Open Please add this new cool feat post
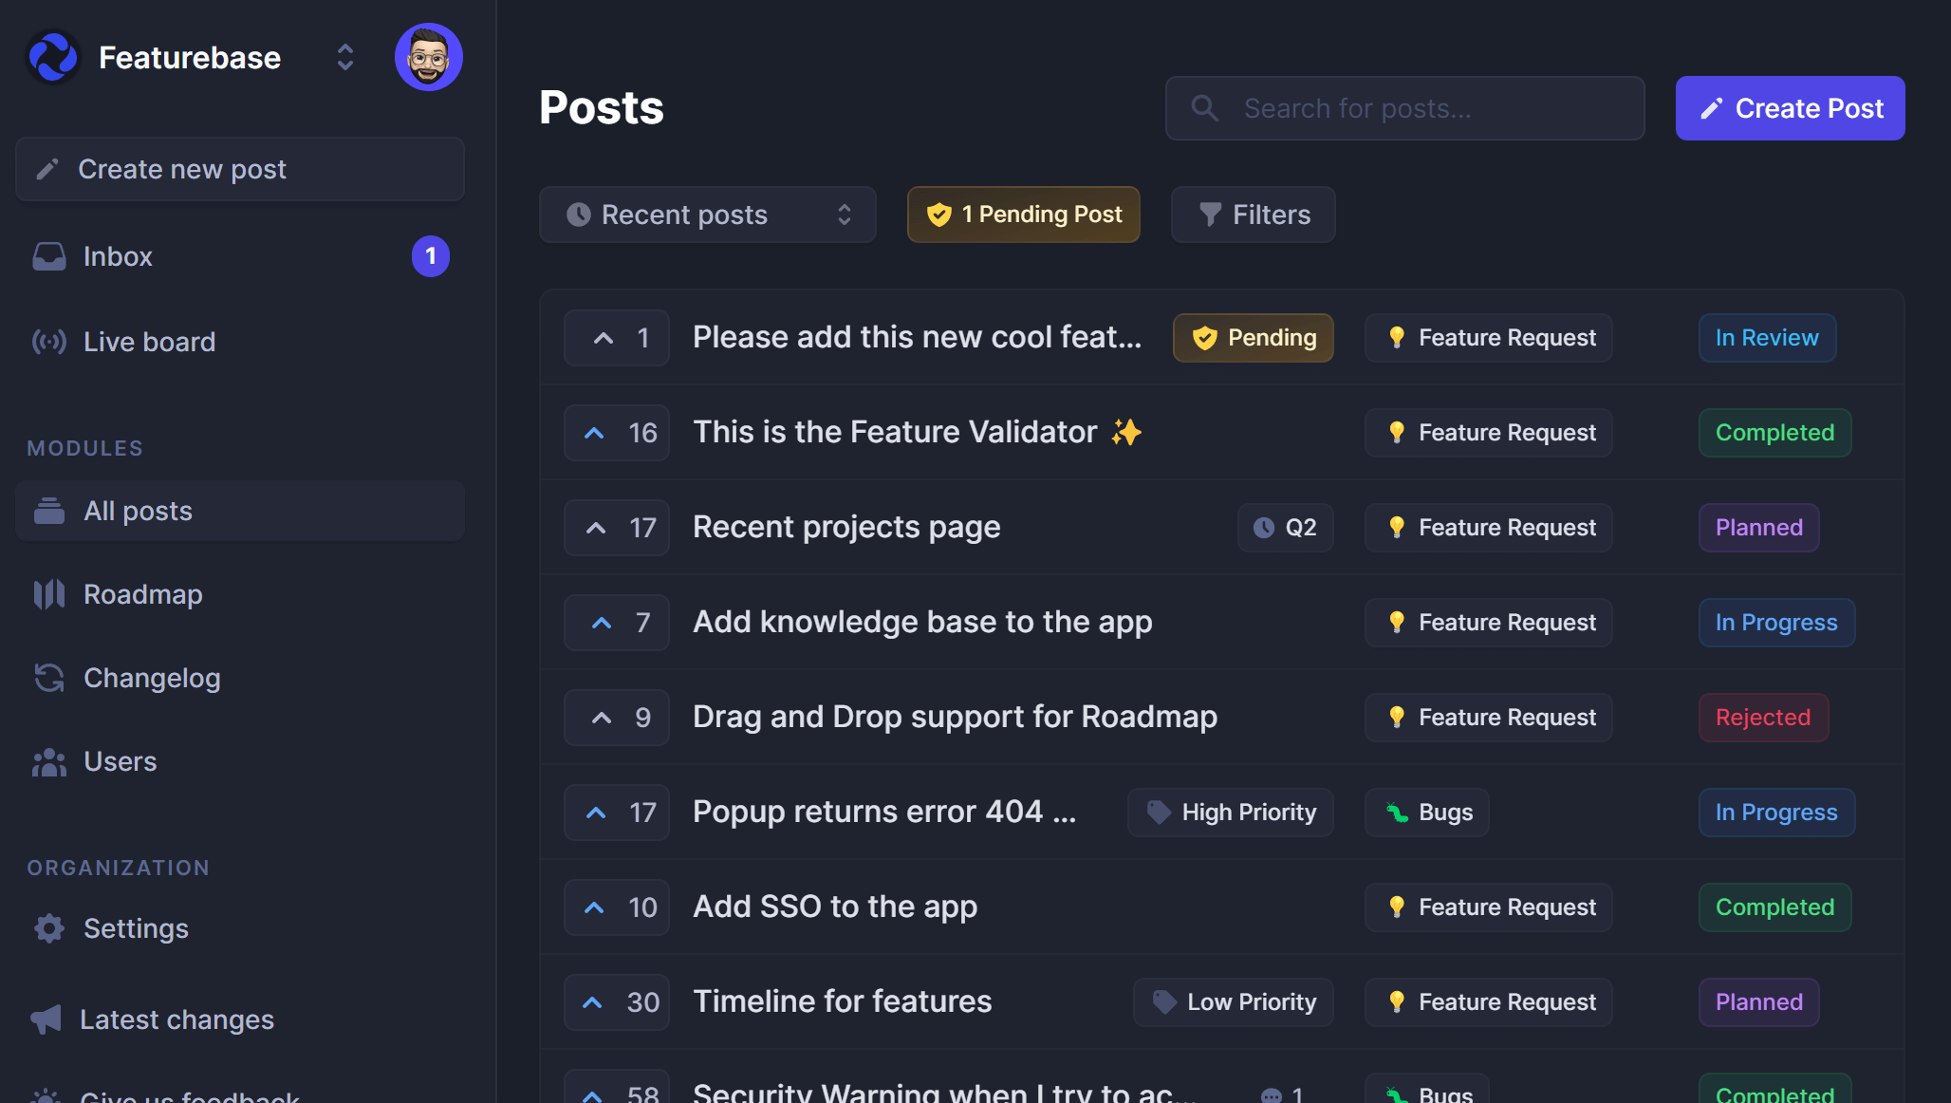Image resolution: width=1951 pixels, height=1103 pixels. click(x=917, y=337)
